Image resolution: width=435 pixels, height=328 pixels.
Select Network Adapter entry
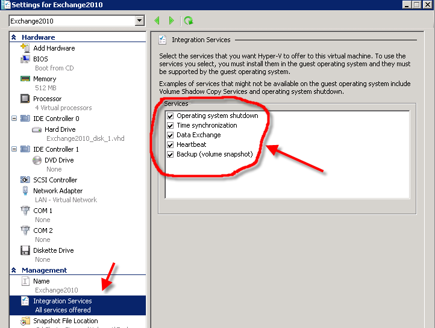(58, 191)
